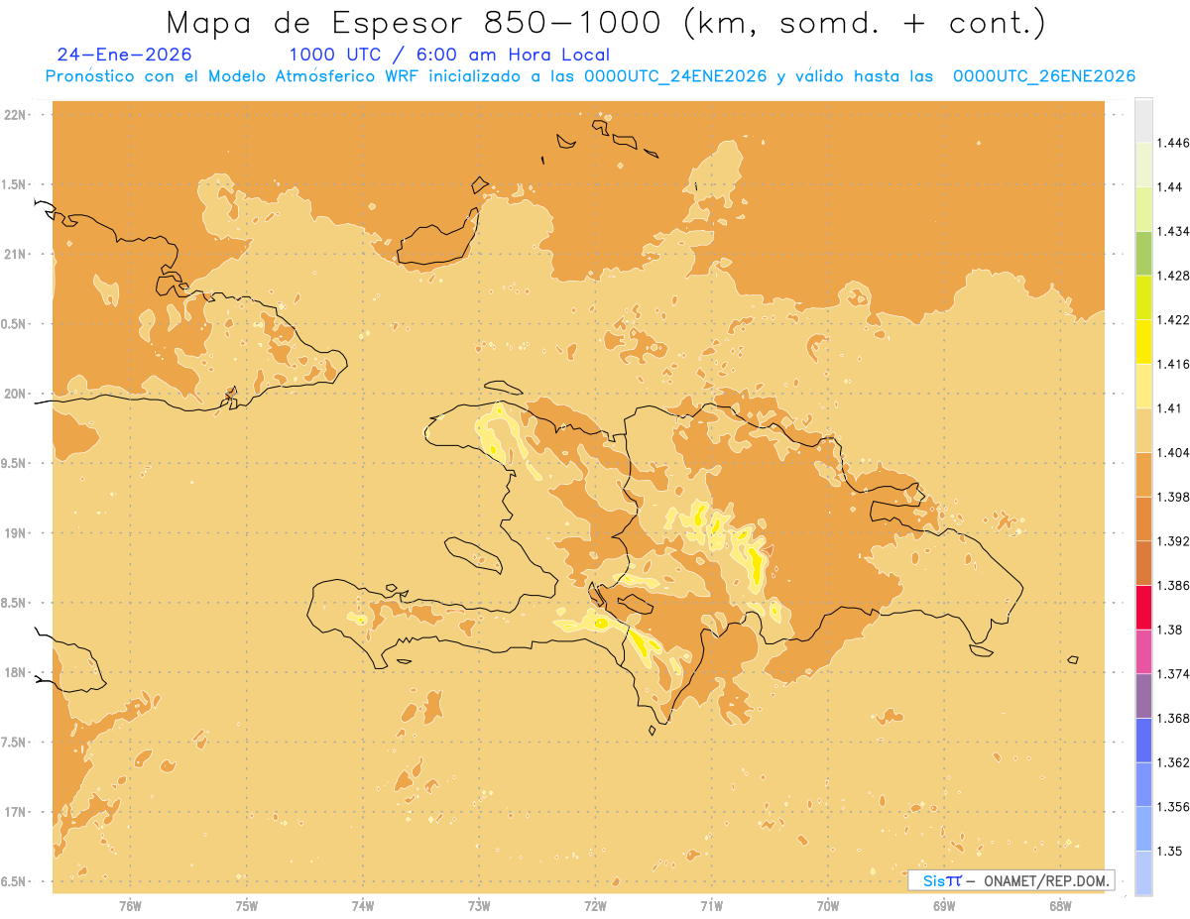Click the legend value '1.398'
This screenshot has height=919, width=1190.
[x=1175, y=497]
